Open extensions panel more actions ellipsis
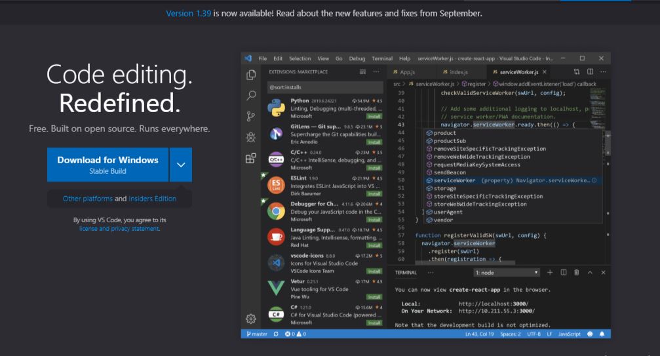660x356 pixels. point(376,72)
